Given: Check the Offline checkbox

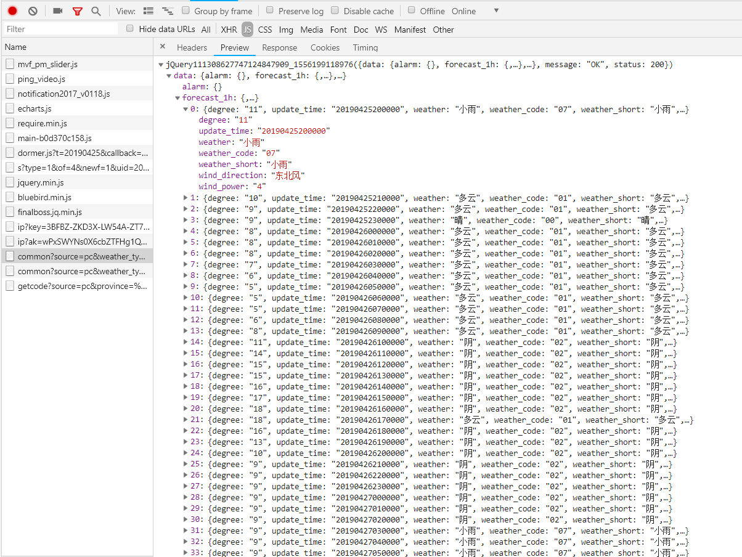Looking at the screenshot, I should tap(412, 10).
